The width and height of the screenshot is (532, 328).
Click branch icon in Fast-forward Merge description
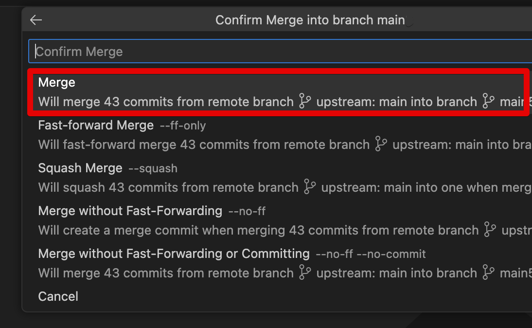(381, 144)
